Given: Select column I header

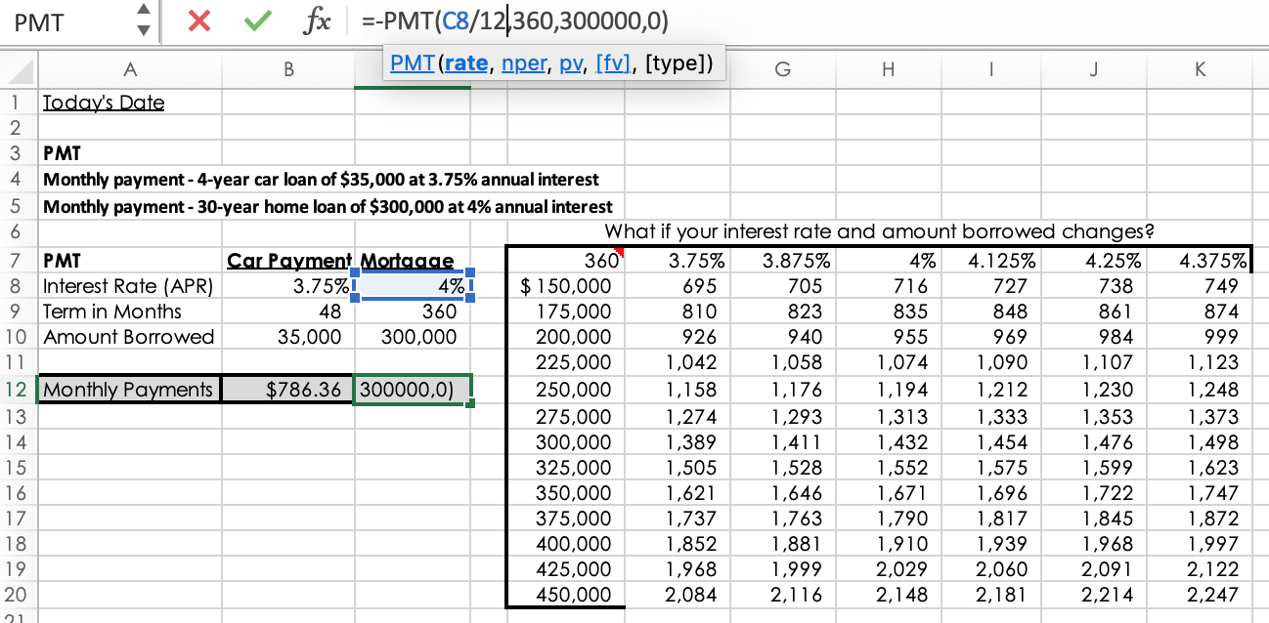Looking at the screenshot, I should click(991, 70).
